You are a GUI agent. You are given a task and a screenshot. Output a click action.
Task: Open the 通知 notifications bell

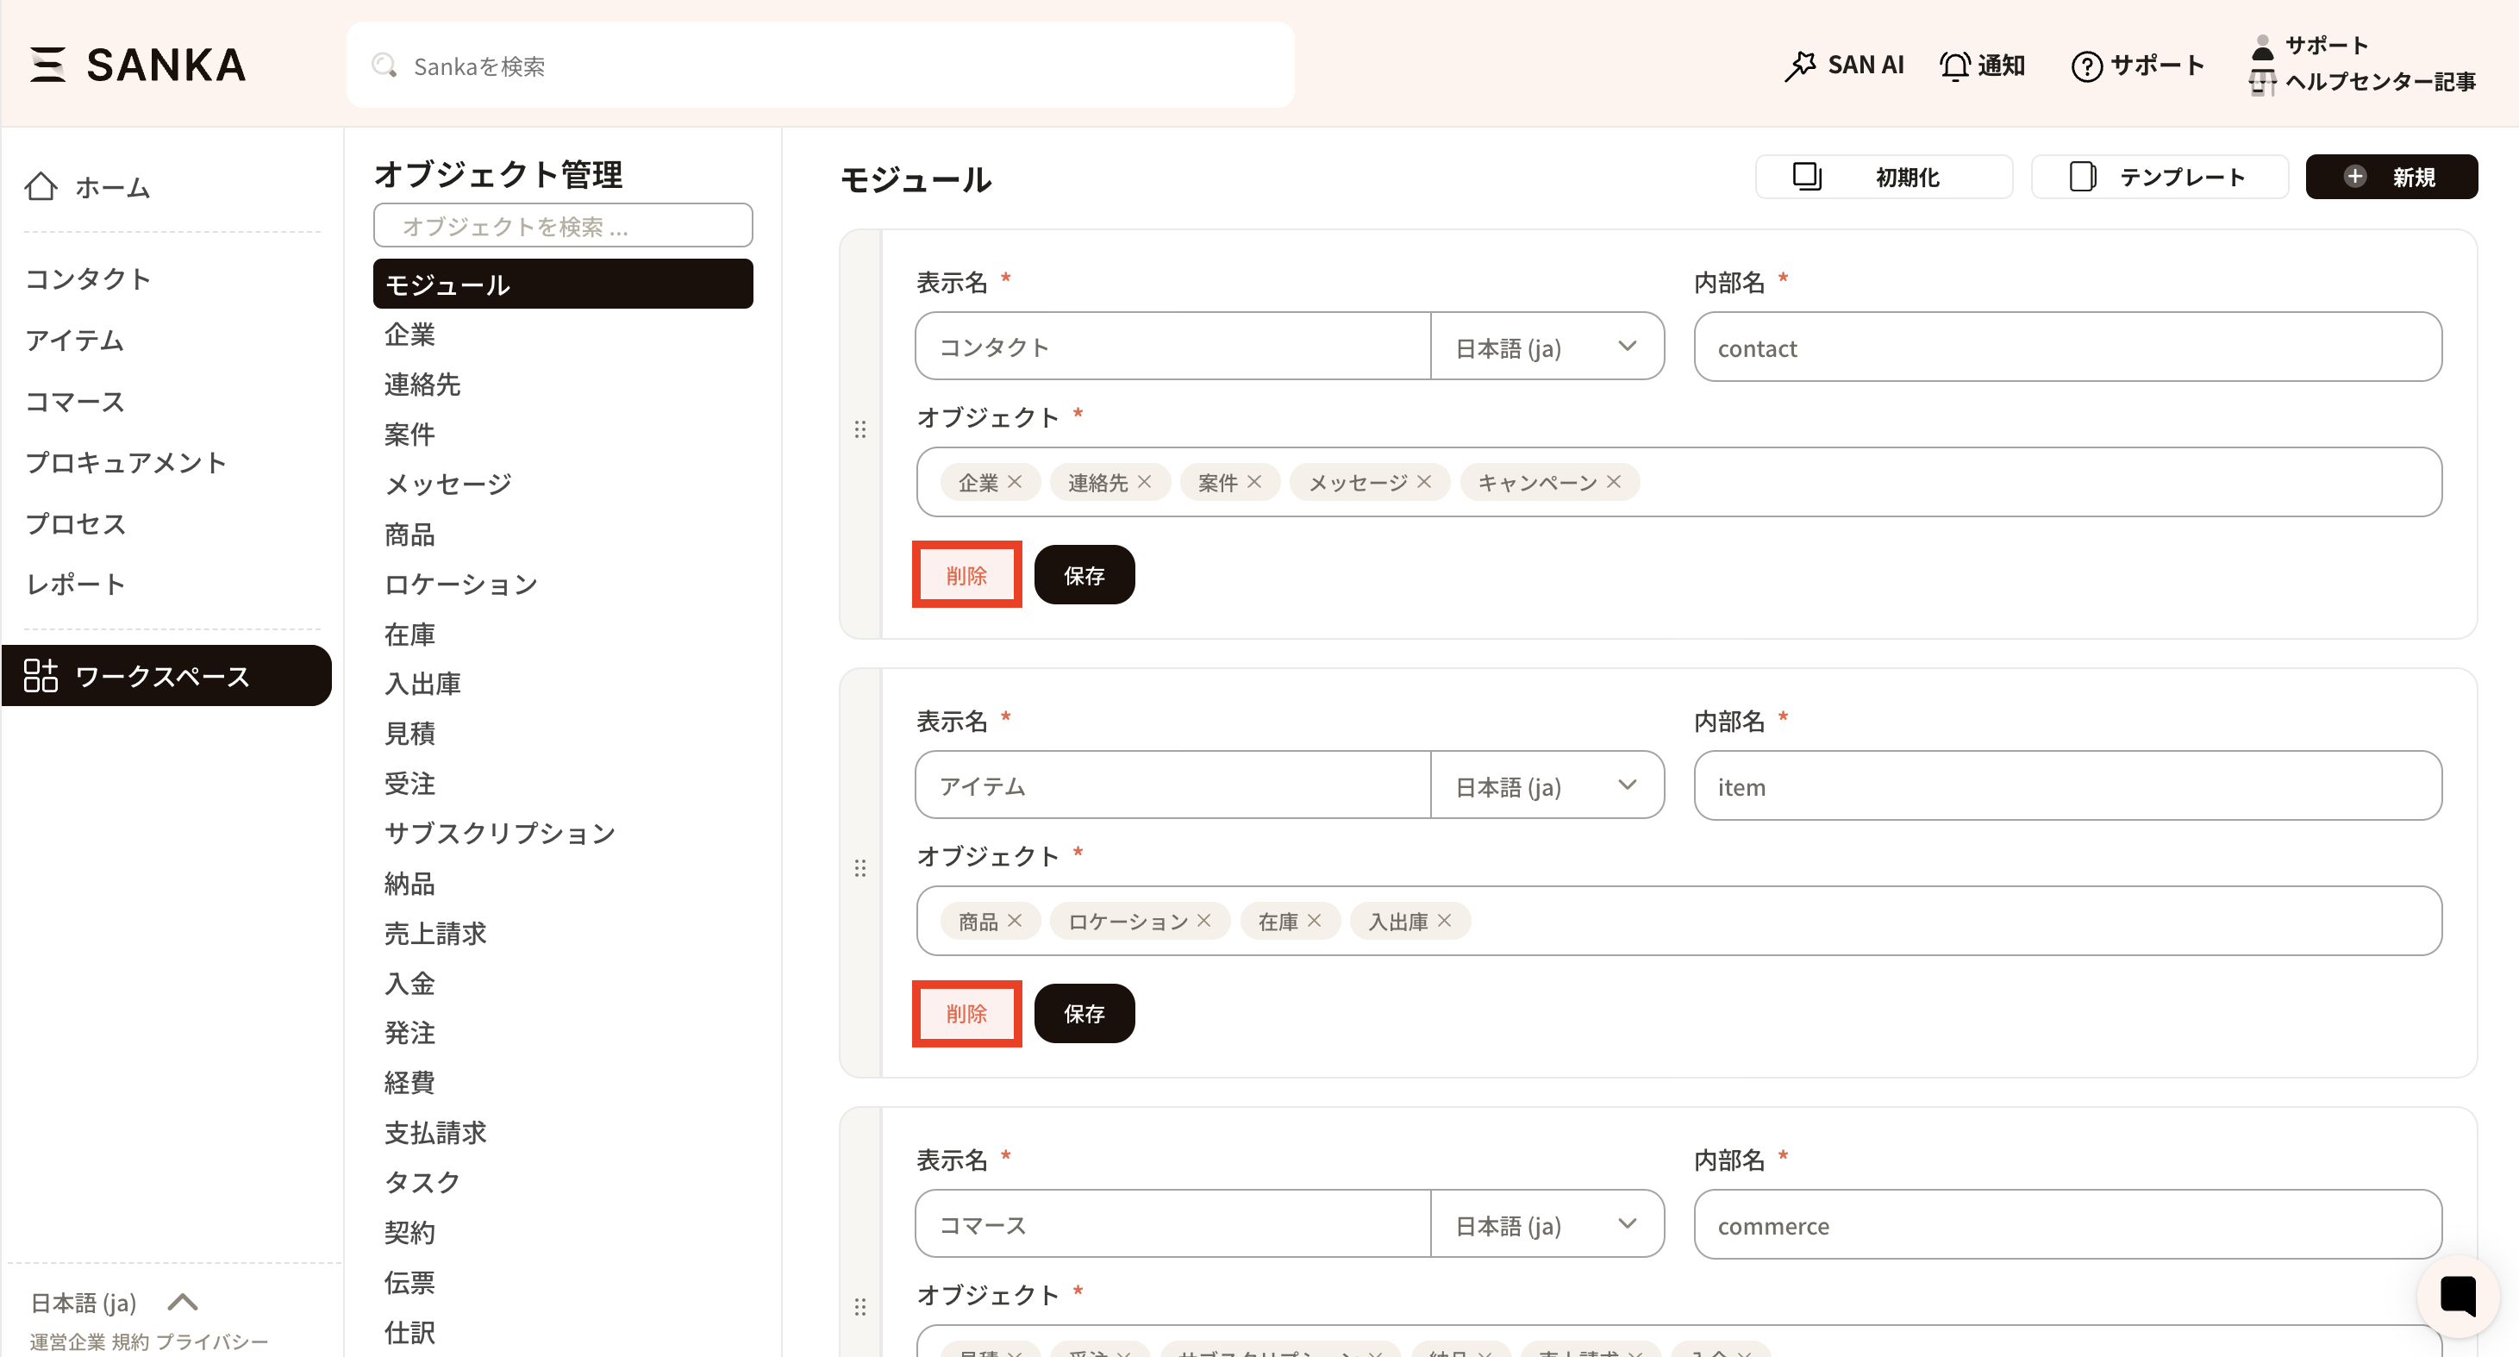1982,66
